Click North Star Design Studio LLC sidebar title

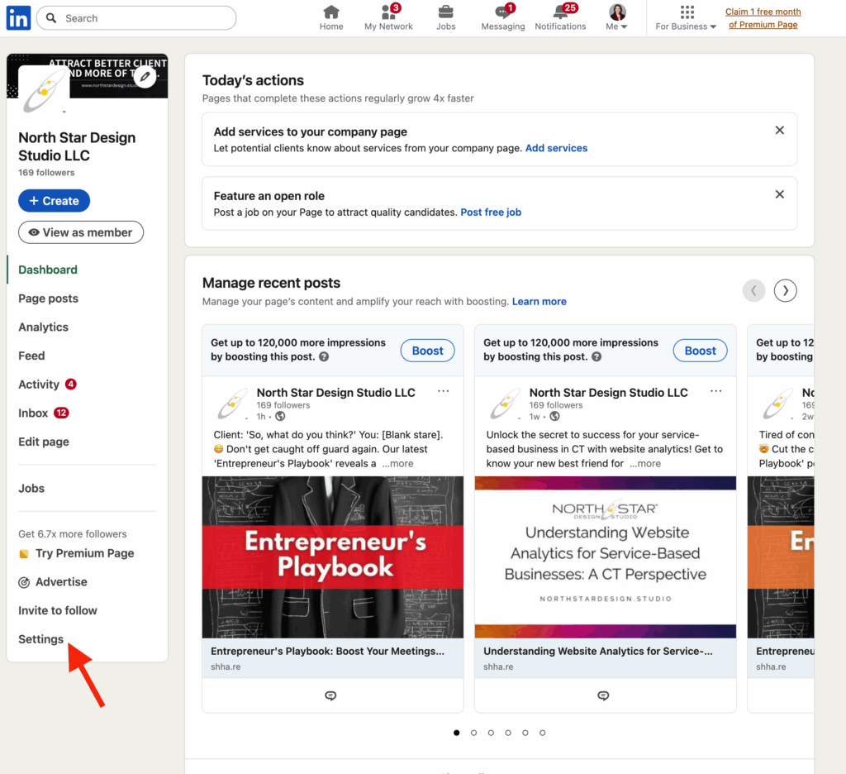click(77, 146)
